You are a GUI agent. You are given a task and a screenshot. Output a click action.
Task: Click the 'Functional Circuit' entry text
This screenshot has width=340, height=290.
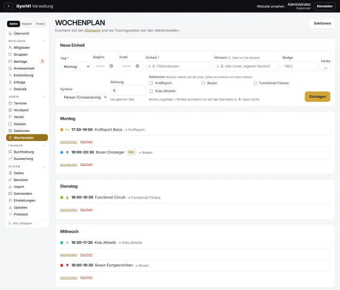[110, 197]
